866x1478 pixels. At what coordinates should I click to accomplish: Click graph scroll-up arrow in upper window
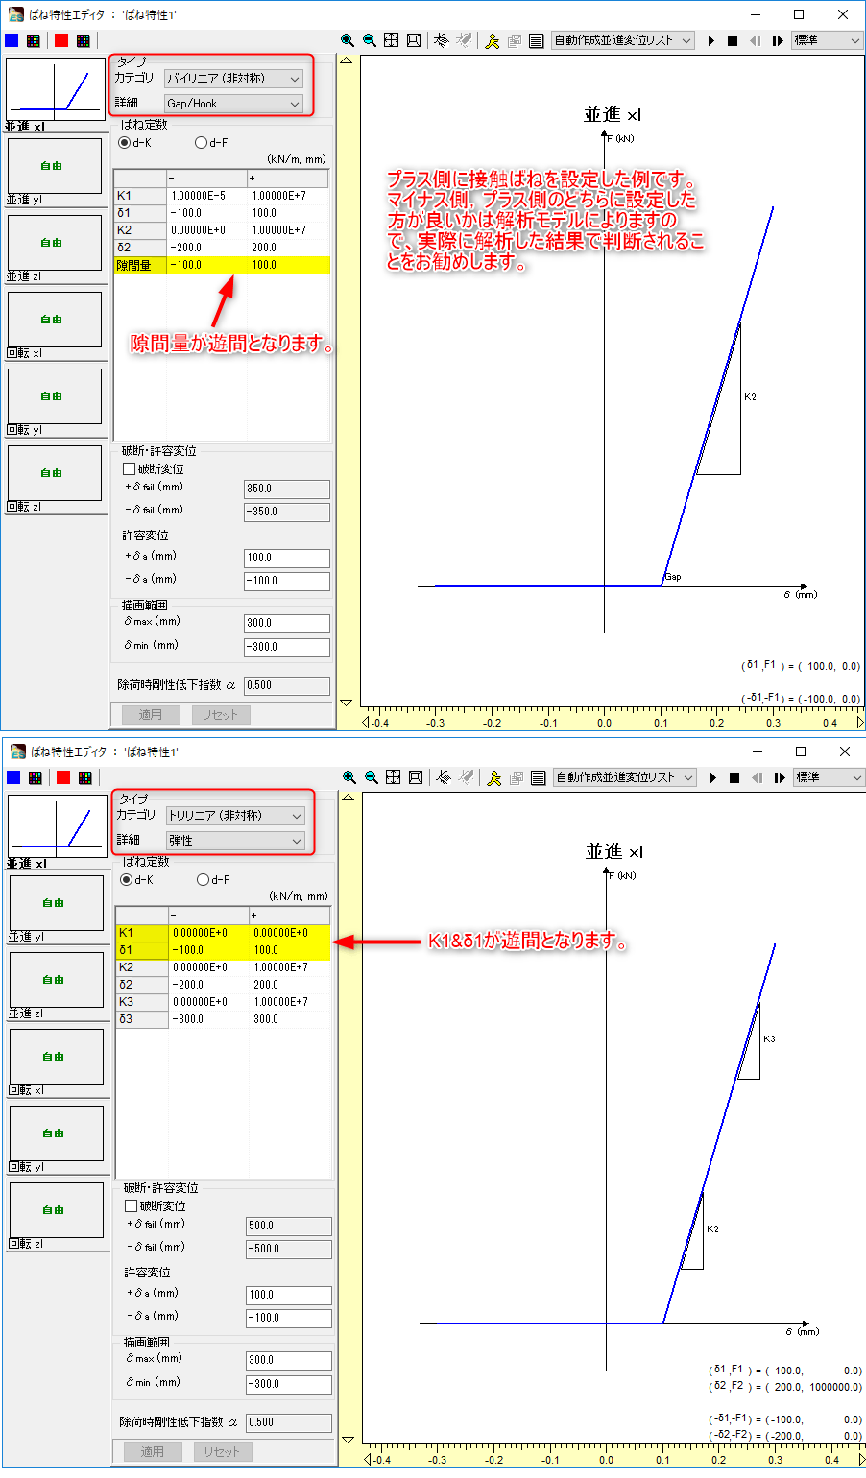pyautogui.click(x=347, y=60)
